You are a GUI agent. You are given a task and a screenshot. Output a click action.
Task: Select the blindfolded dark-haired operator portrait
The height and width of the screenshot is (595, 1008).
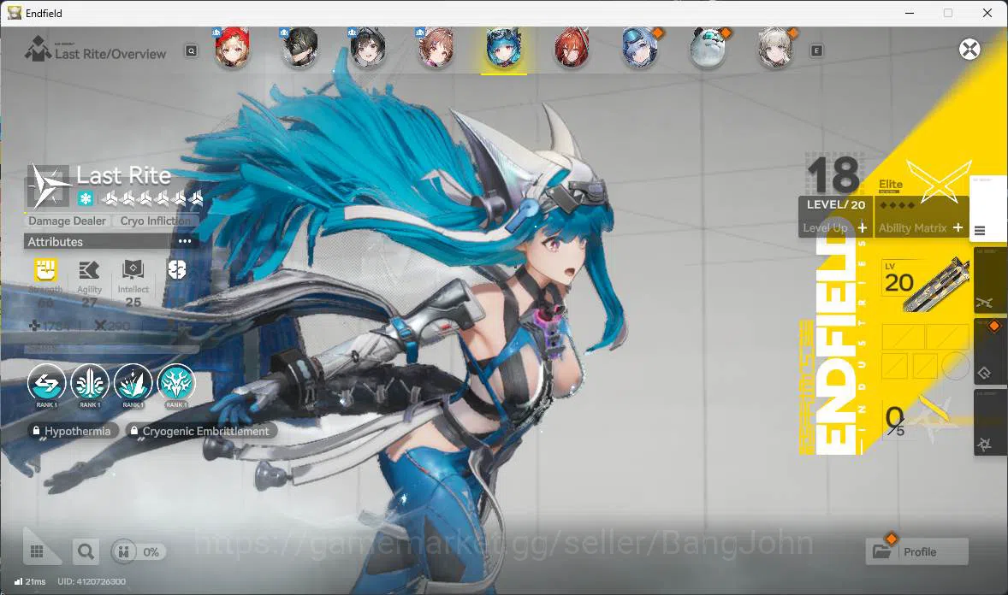point(299,48)
